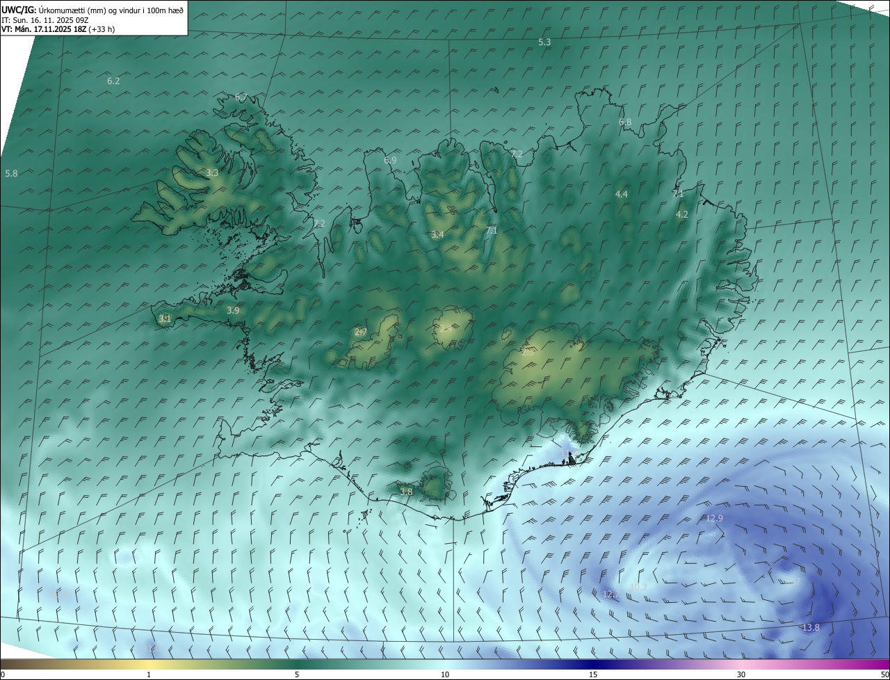The height and width of the screenshot is (680, 890).
Task: Pick the 13.8 value label
Action: (811, 628)
